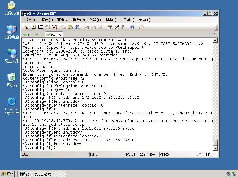Click the "ip address 172.16.0.2" line

coord(81,98)
